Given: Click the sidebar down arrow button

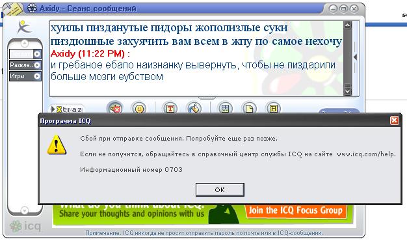Looking at the screenshot, I should pos(25,210).
